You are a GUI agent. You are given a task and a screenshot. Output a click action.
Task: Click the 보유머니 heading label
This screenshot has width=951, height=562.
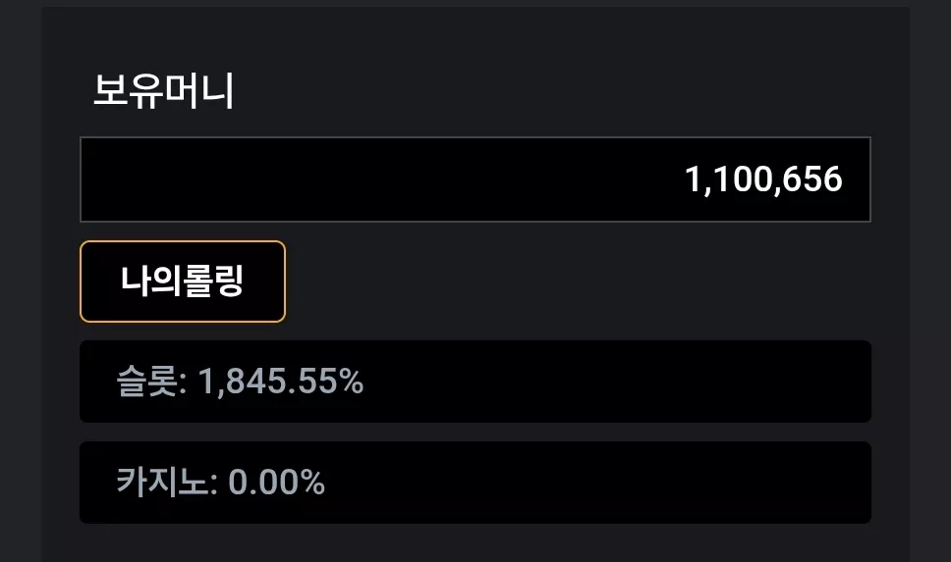point(164,91)
